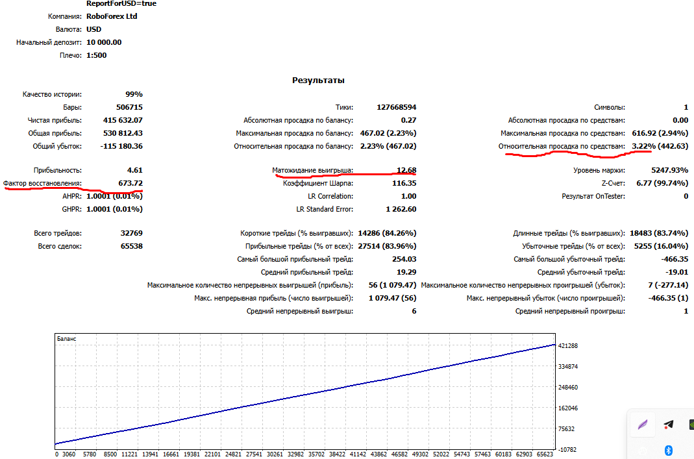The height and width of the screenshot is (459, 694).
Task: Click the profit trades value 27514 (83.96%)
Action: 388,246
